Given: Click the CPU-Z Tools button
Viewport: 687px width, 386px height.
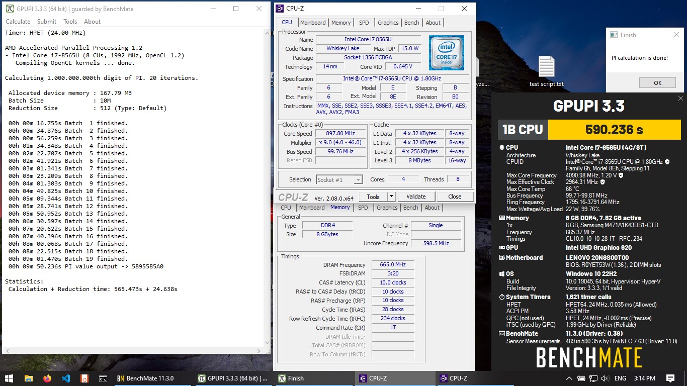Looking at the screenshot, I should tap(373, 197).
